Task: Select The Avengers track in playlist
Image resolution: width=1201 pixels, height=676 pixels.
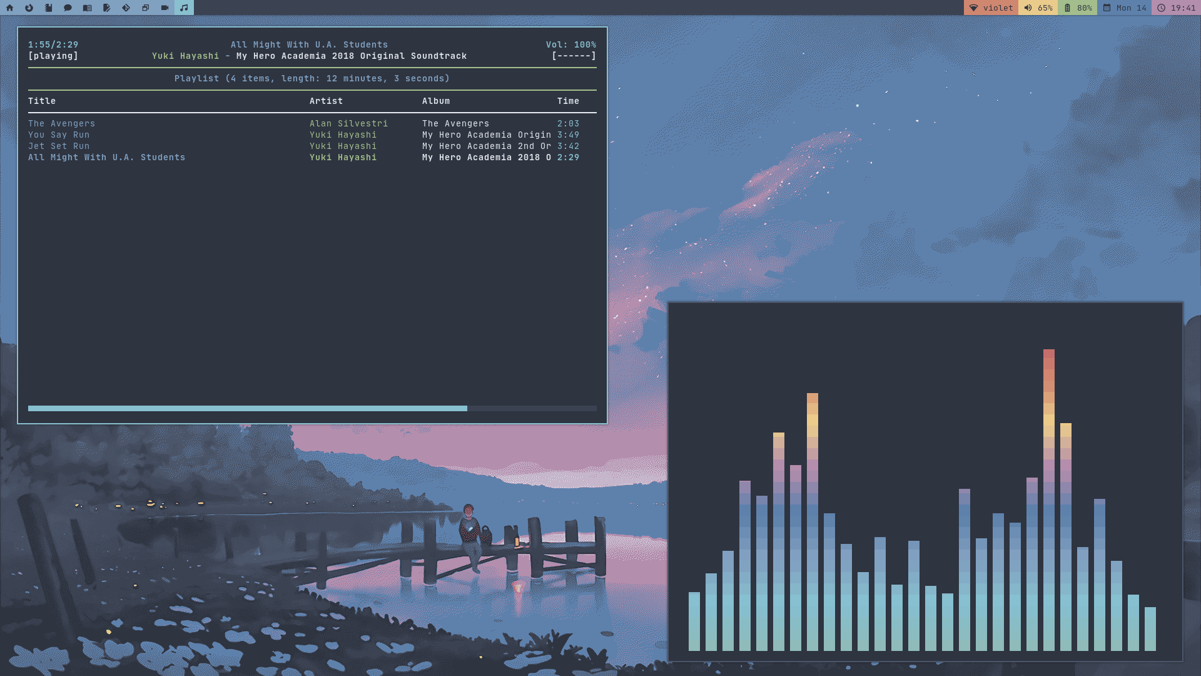Action: click(61, 124)
